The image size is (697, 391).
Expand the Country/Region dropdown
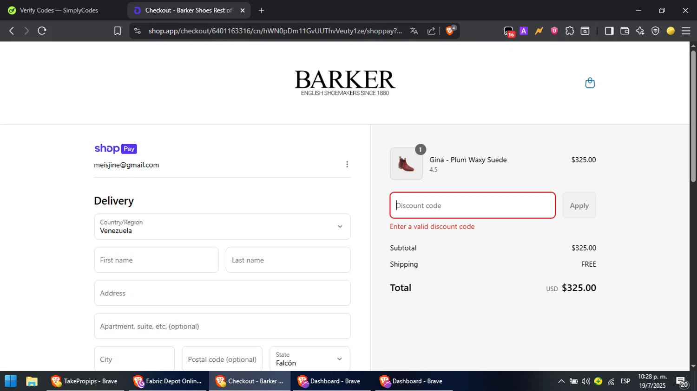click(222, 227)
